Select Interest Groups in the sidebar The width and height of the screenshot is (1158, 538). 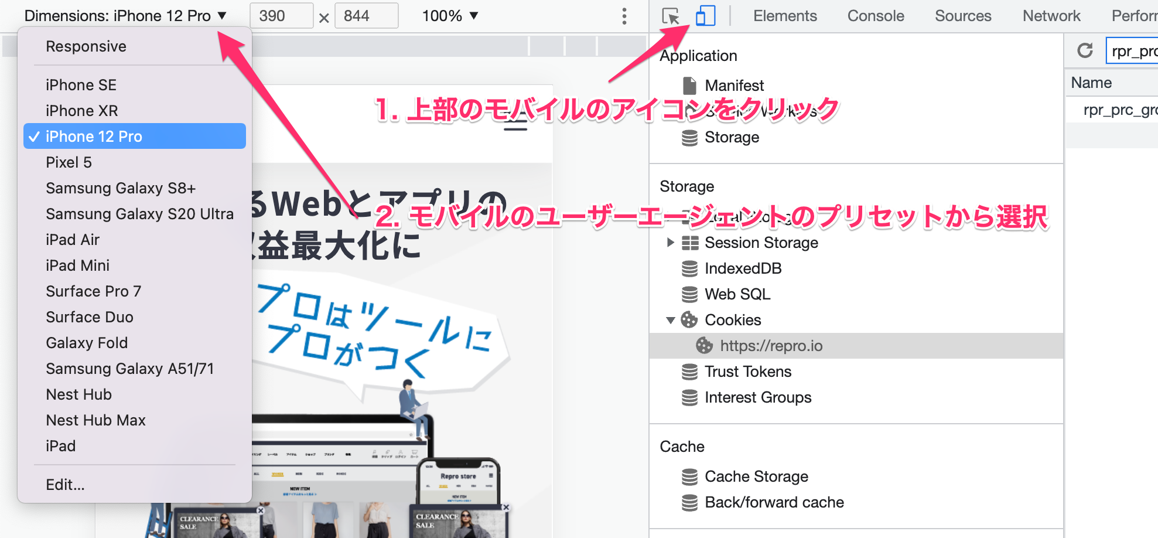(x=758, y=397)
